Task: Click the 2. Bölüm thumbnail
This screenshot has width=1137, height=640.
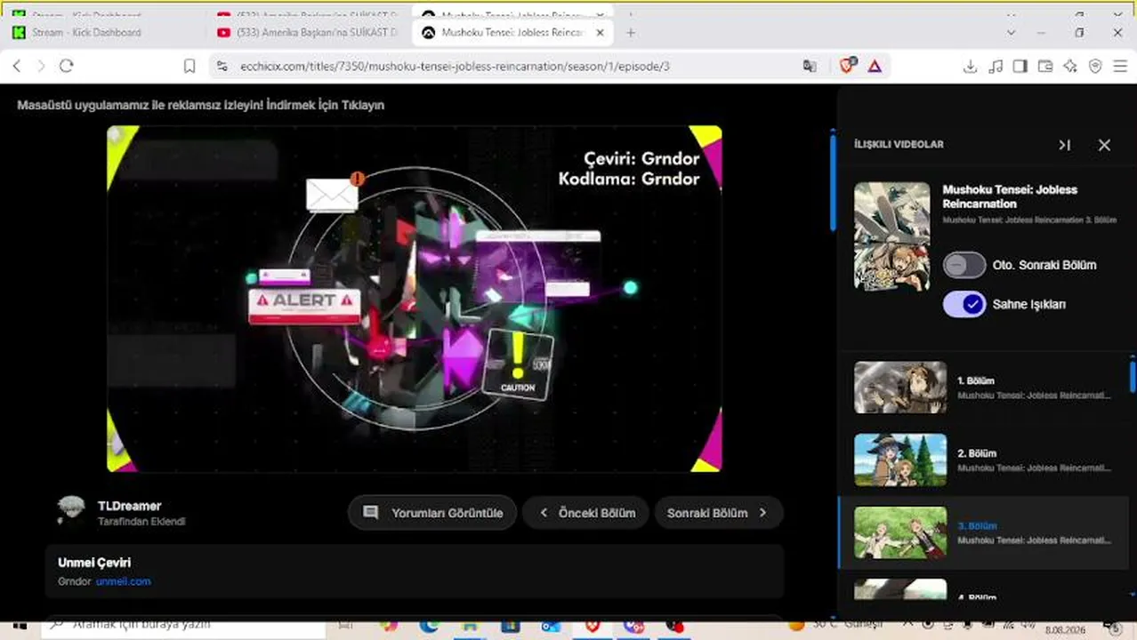Action: point(900,460)
